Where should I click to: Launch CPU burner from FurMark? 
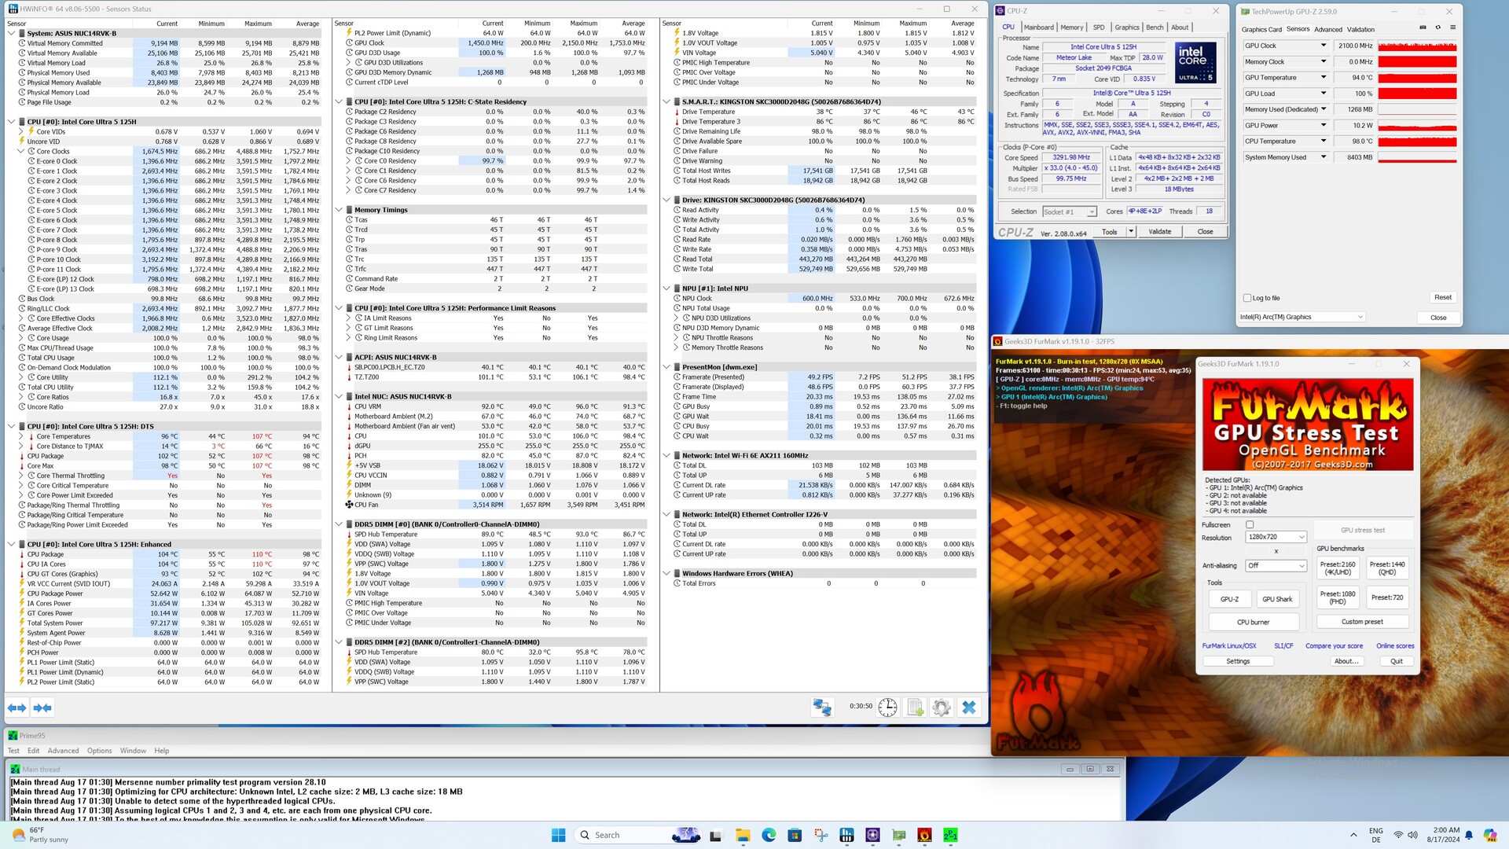click(x=1253, y=622)
